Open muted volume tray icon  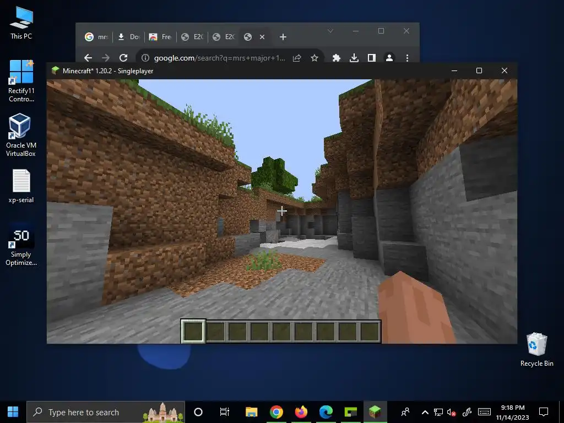click(x=452, y=412)
